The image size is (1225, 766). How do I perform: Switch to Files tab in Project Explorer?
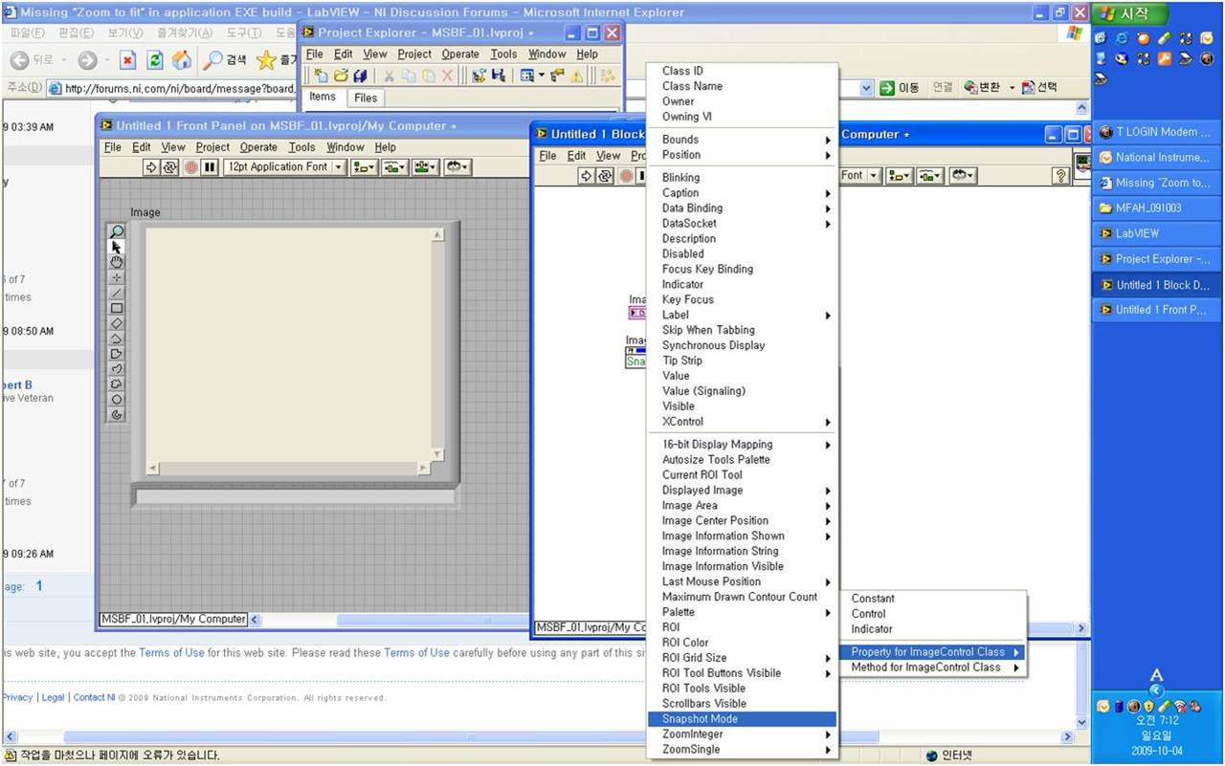pyautogui.click(x=365, y=98)
